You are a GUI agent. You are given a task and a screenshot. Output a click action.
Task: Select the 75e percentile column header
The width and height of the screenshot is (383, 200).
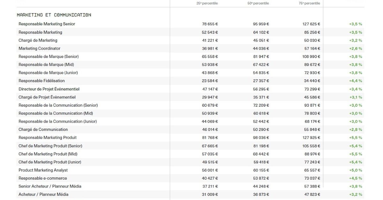click(309, 3)
